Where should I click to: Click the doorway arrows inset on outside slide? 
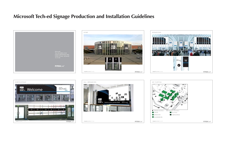(x=113, y=64)
